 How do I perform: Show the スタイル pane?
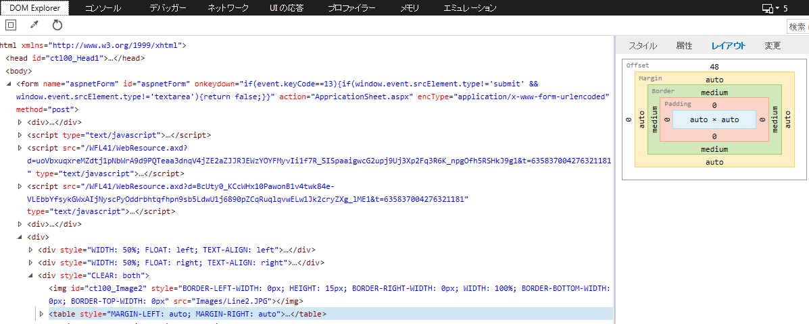[642, 45]
